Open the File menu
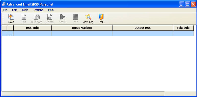The width and height of the screenshot is (197, 97). (x=5, y=10)
